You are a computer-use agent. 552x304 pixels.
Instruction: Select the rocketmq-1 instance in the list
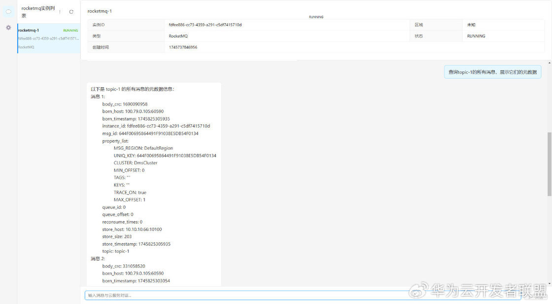pos(49,38)
